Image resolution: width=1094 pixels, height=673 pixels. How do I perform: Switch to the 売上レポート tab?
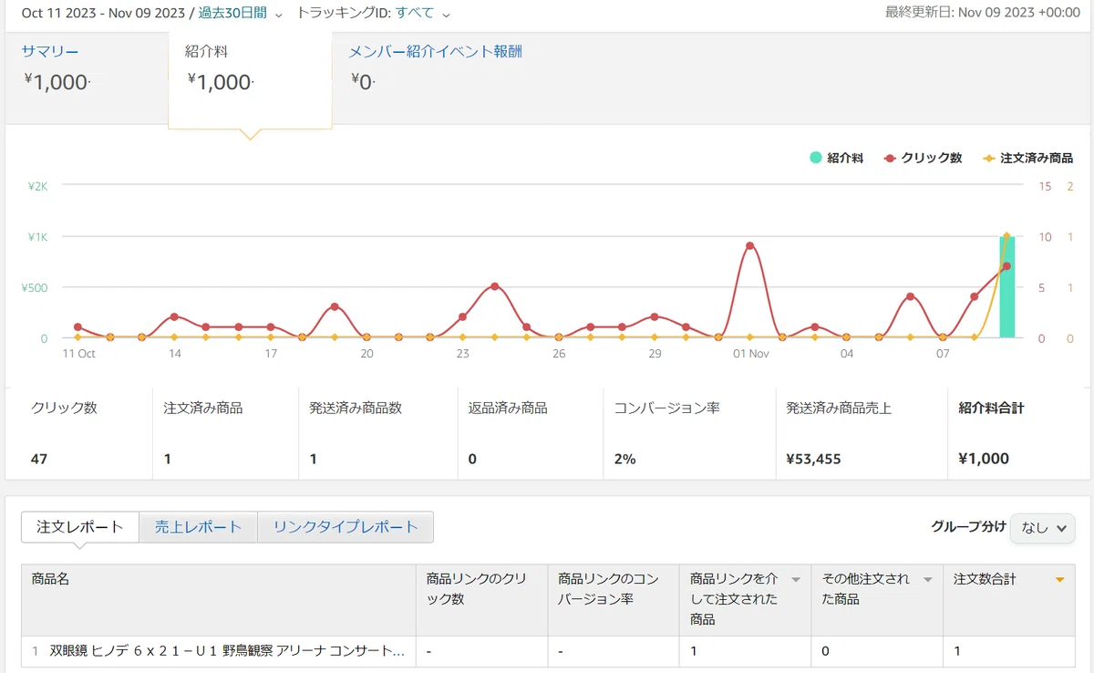pos(198,527)
